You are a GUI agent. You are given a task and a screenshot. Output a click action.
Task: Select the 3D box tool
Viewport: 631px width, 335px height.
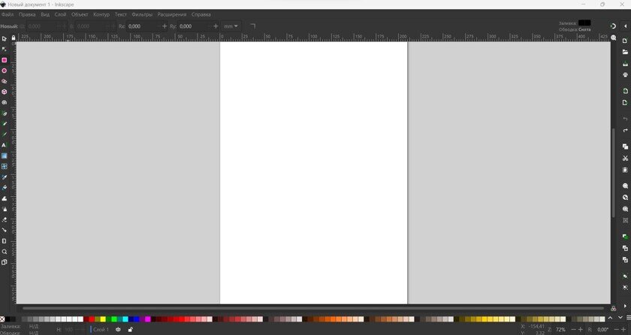(x=4, y=92)
